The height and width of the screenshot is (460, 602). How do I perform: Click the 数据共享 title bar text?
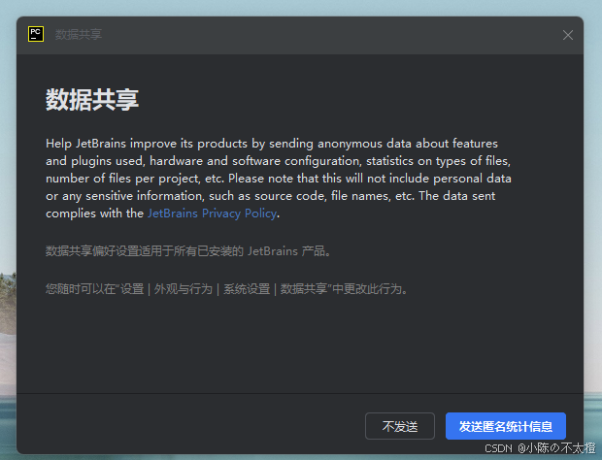click(79, 35)
